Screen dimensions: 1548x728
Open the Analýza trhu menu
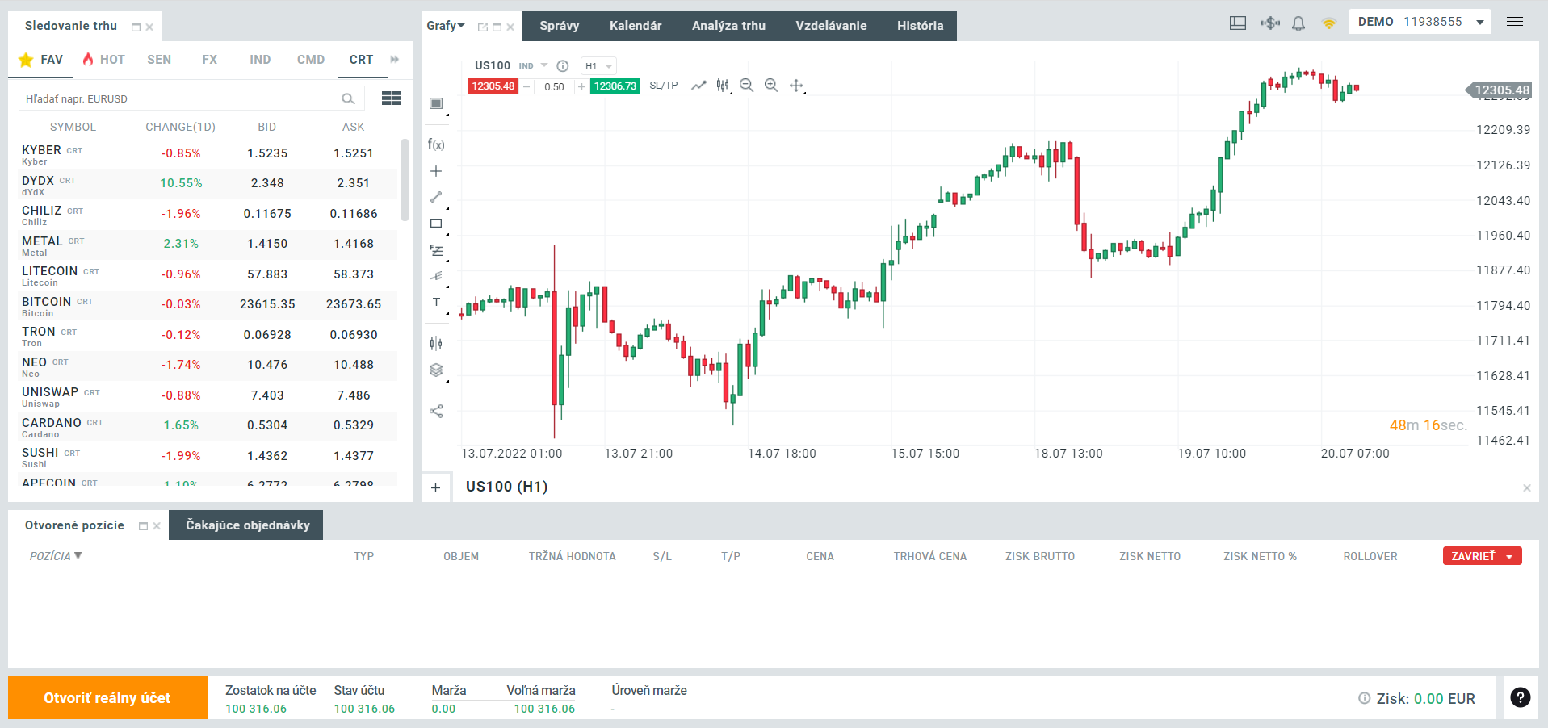[x=728, y=25]
